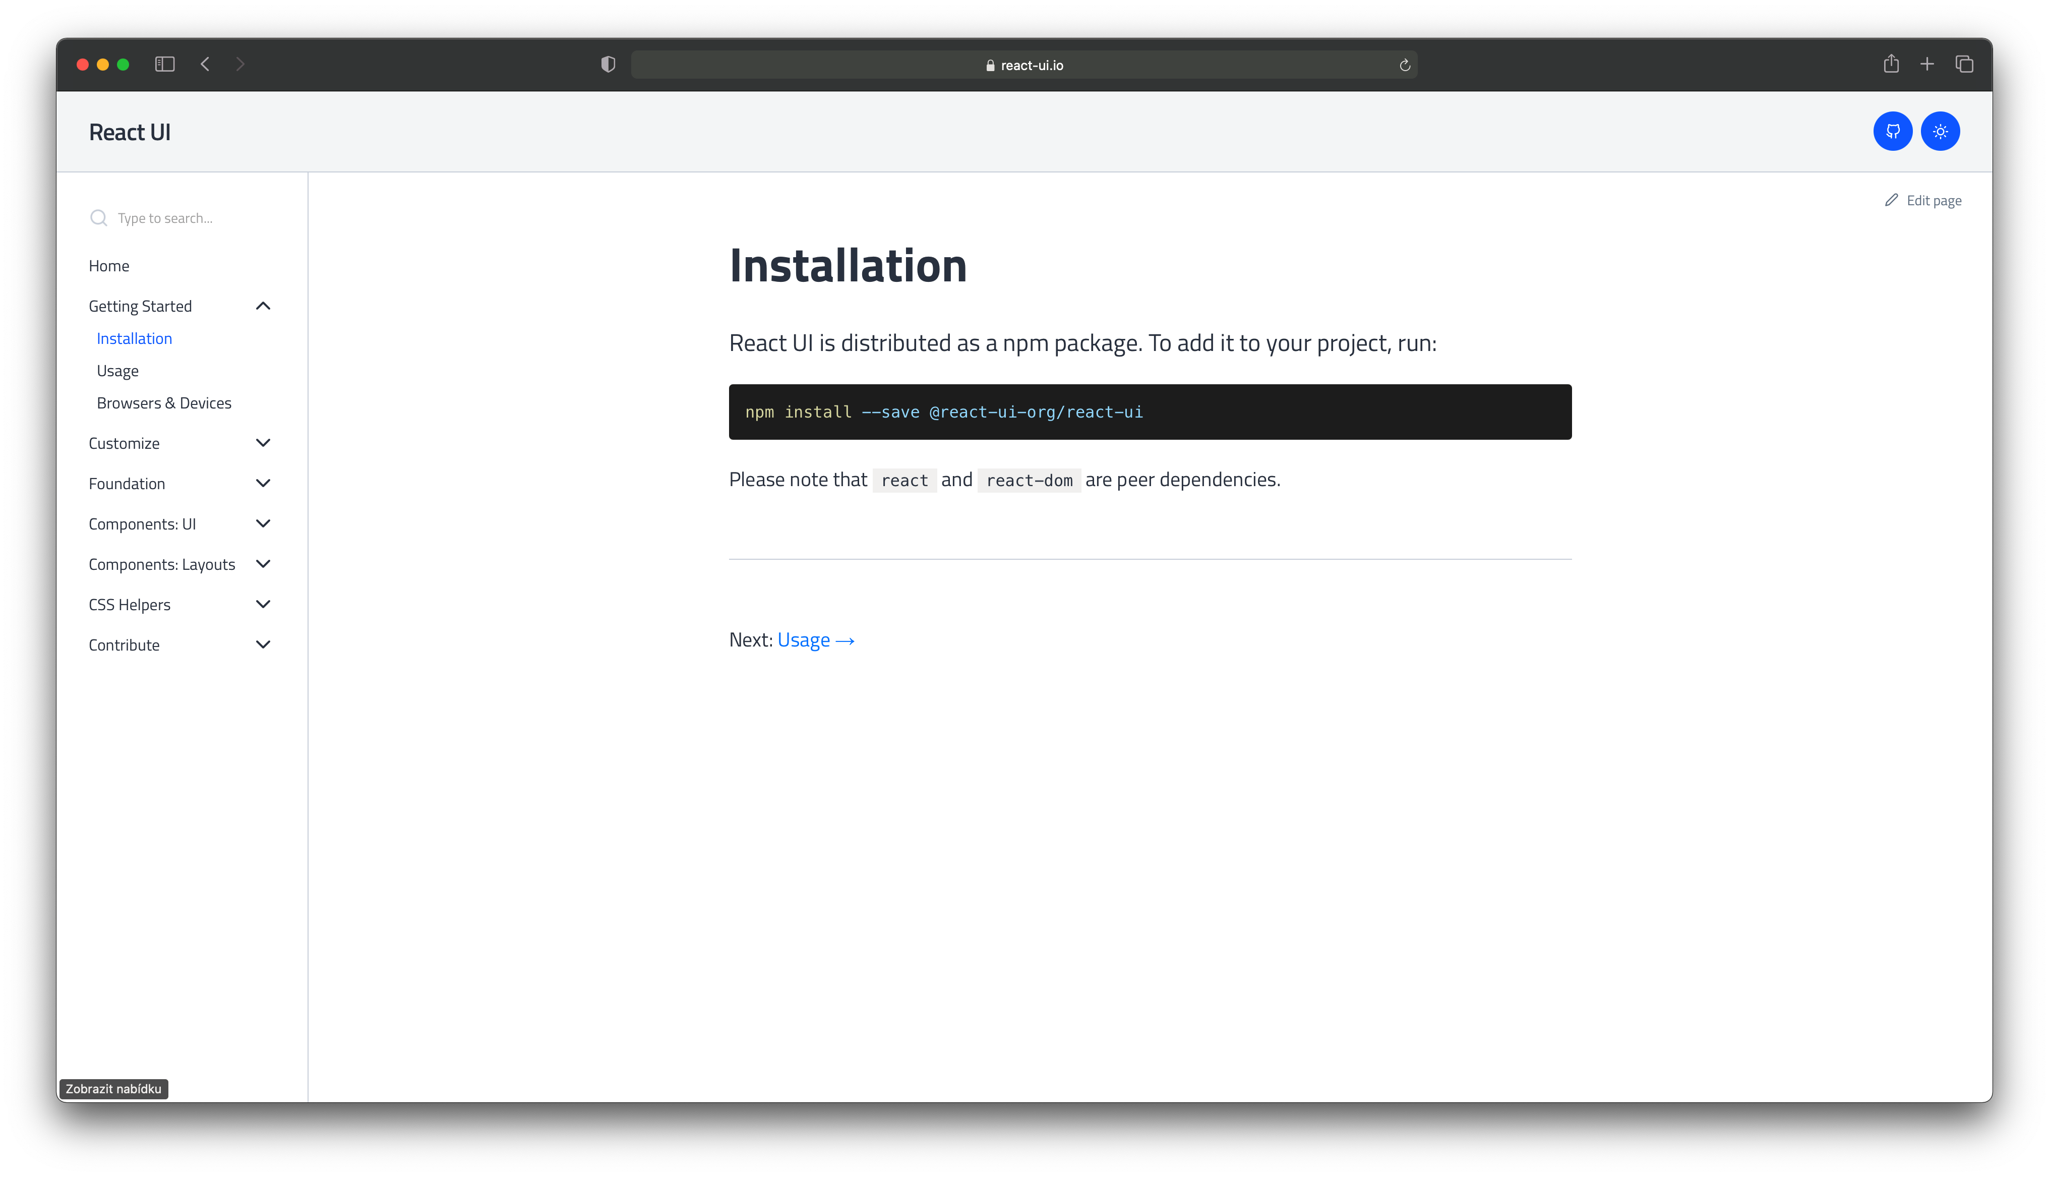The height and width of the screenshot is (1177, 2049).
Task: Expand the Components: UI section
Action: [263, 524]
